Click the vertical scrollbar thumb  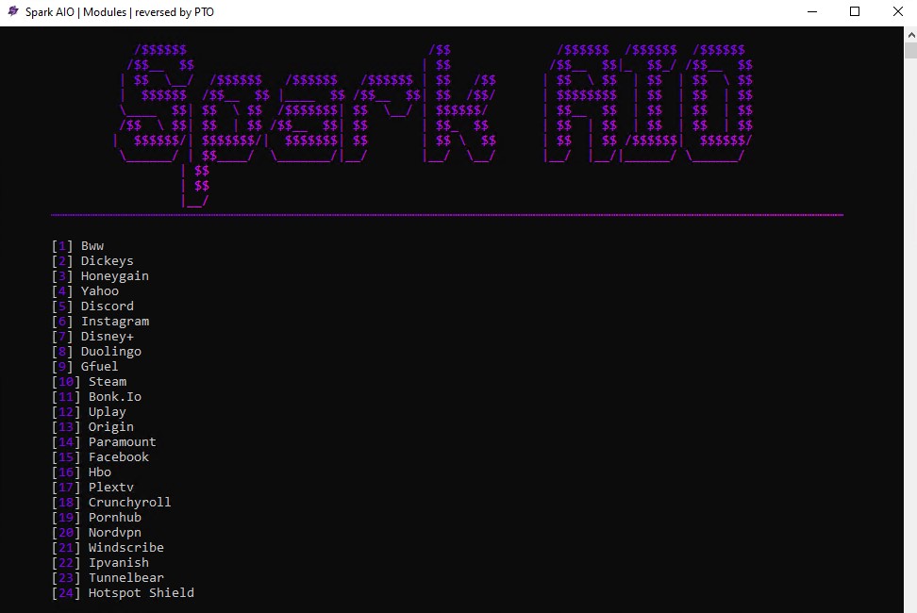tap(910, 51)
